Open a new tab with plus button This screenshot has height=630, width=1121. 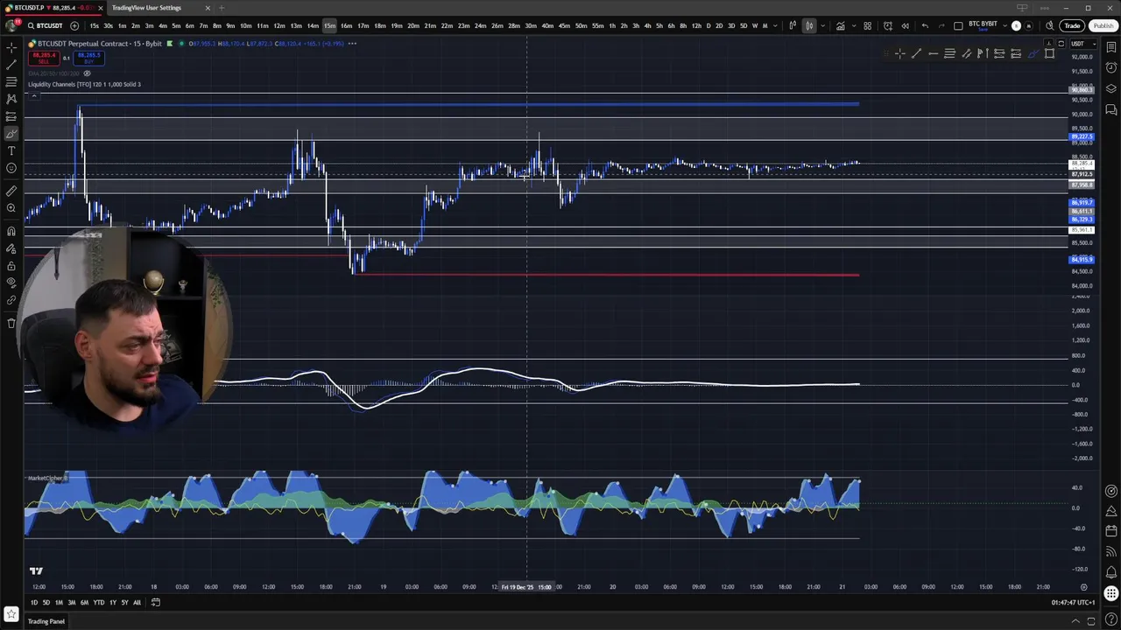coord(222,8)
